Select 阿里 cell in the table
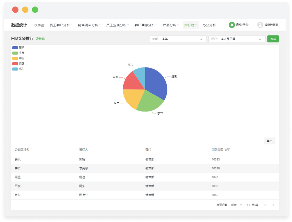Viewport: 292px width, 222px height. 18,177
